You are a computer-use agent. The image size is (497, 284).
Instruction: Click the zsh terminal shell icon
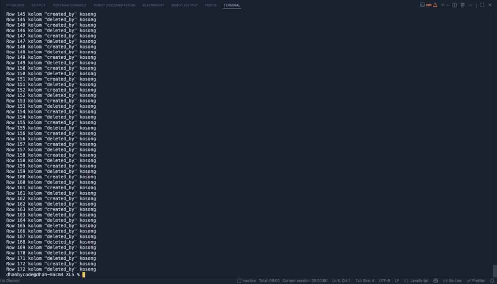[422, 5]
